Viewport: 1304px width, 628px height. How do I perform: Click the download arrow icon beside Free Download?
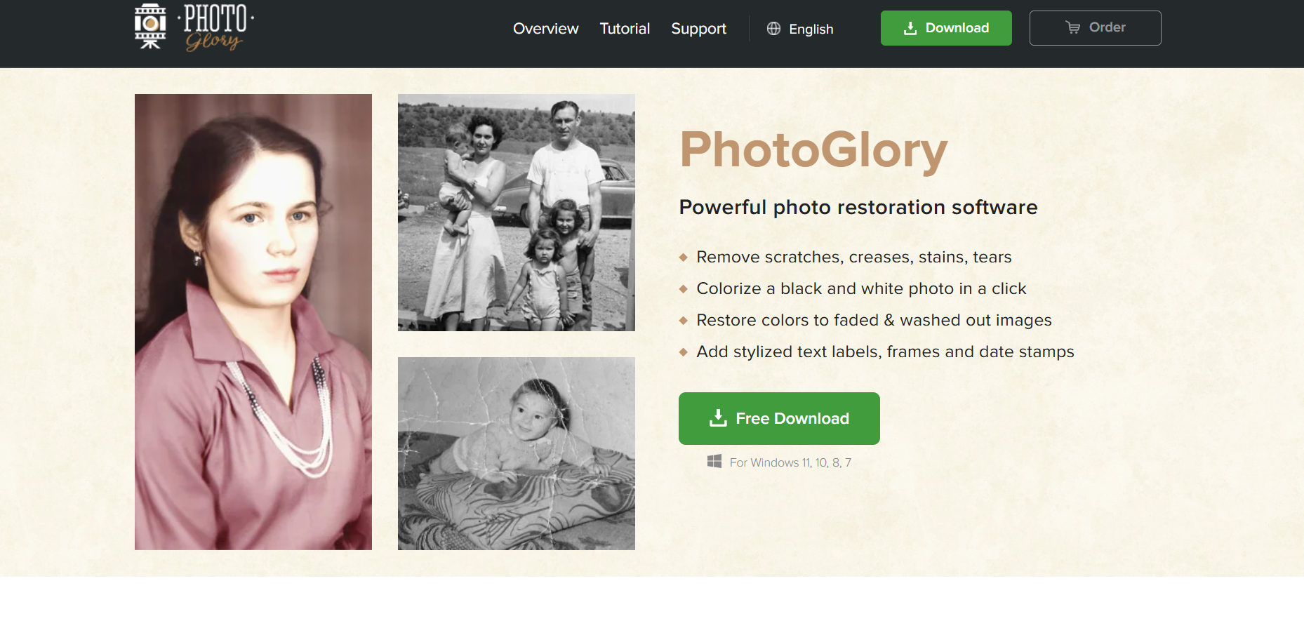718,418
